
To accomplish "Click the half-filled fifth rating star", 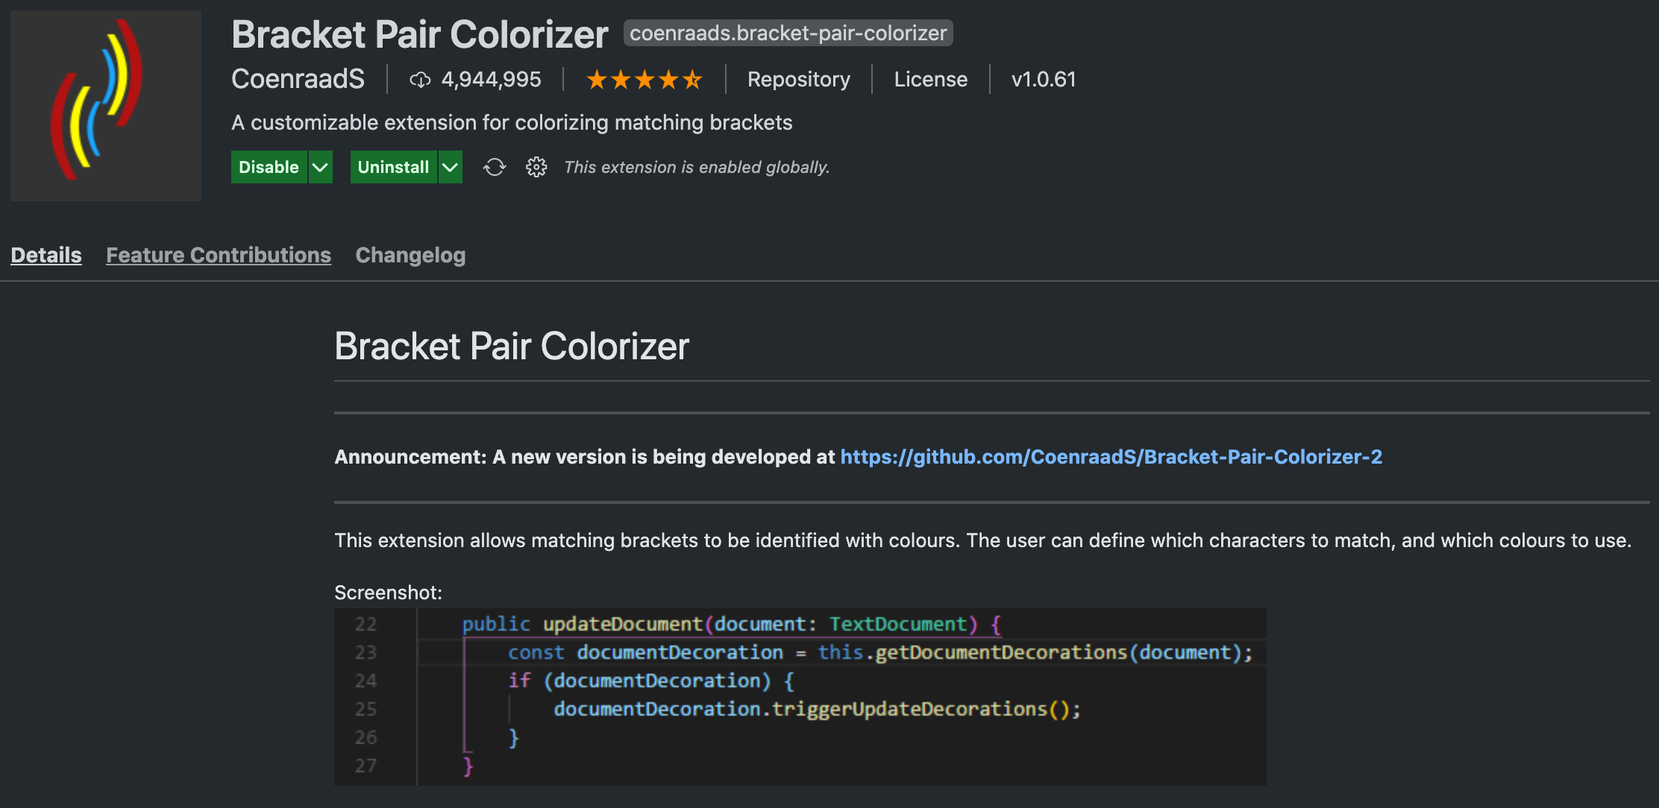I will 693,80.
